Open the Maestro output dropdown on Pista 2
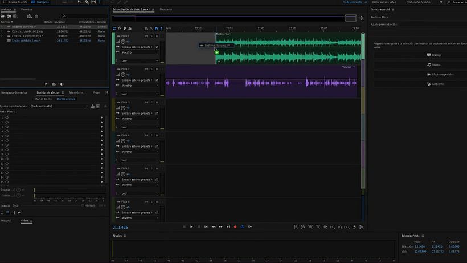Viewport: 467px width, 263px height. (x=140, y=86)
